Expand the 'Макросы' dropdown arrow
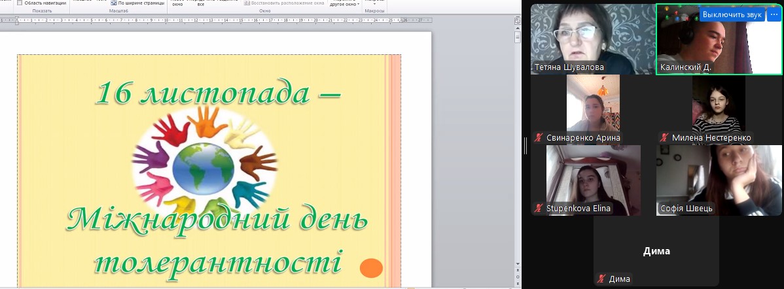The image size is (784, 289). click(x=374, y=5)
